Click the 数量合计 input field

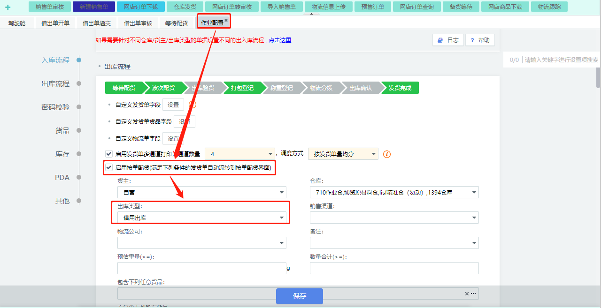(x=394, y=268)
